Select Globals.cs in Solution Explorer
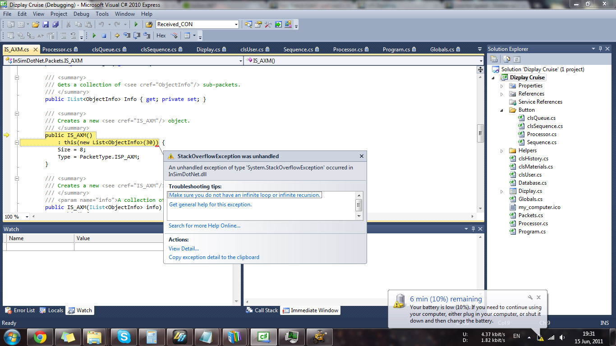The width and height of the screenshot is (616, 346). point(530,199)
